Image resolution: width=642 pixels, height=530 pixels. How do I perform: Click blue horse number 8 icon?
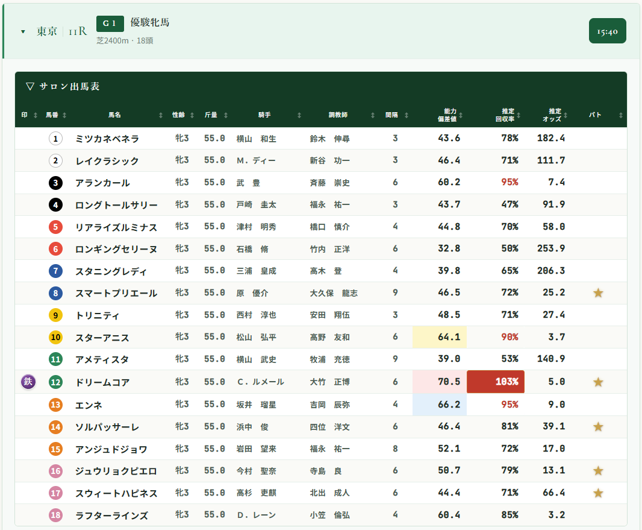[x=55, y=292]
